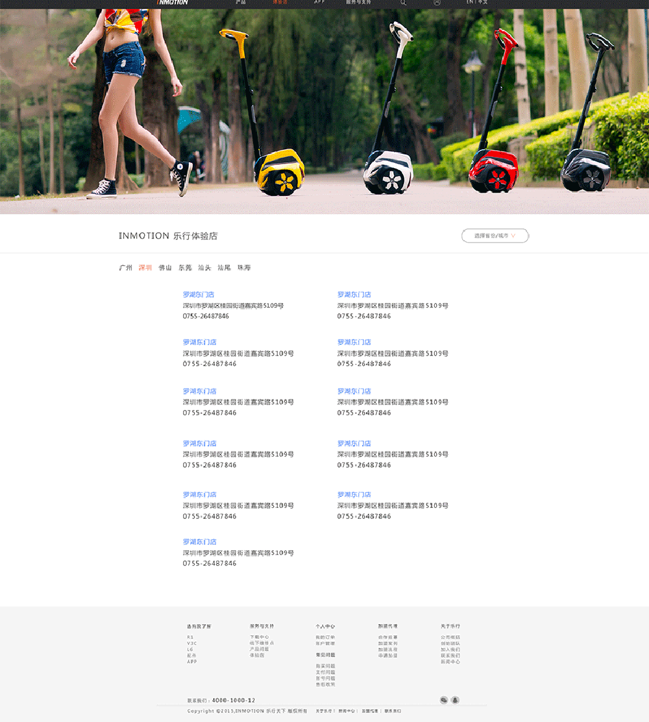Select 体验店 in the top navigation bar
This screenshot has width=649, height=722.
(280, 2)
